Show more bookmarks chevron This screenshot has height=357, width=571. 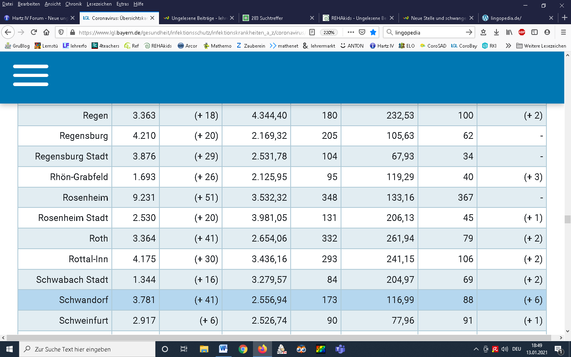click(x=508, y=46)
